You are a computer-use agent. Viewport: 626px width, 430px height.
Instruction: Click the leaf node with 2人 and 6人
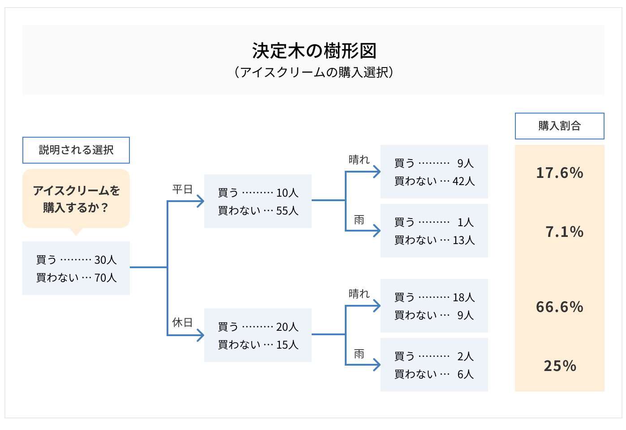point(434,365)
